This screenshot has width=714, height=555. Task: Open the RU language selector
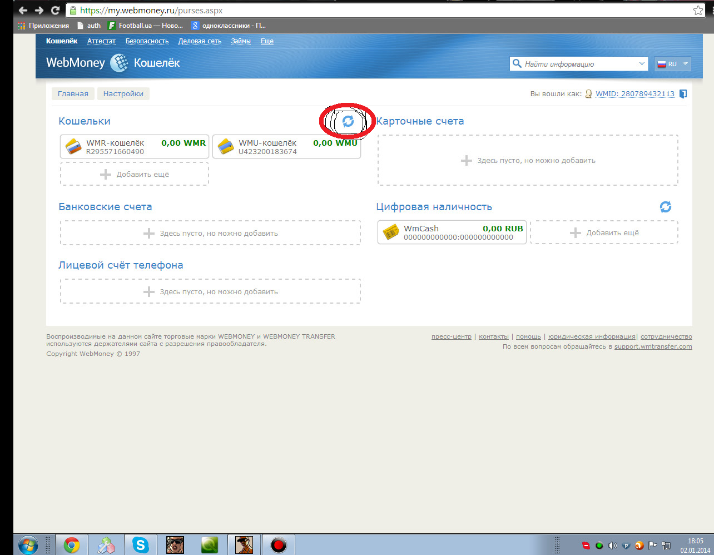point(673,64)
